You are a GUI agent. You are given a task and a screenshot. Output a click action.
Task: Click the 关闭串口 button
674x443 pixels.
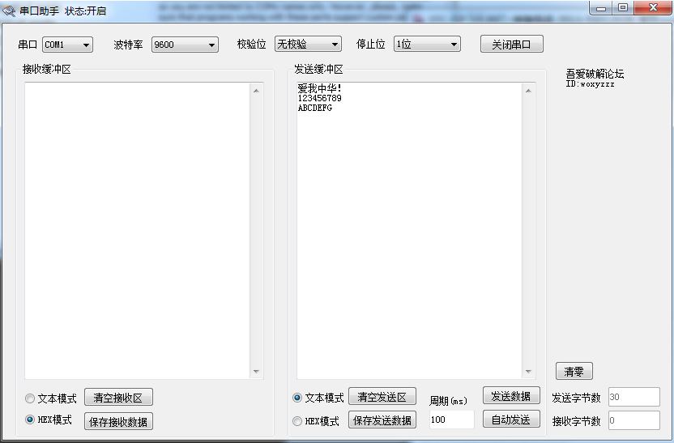click(511, 45)
